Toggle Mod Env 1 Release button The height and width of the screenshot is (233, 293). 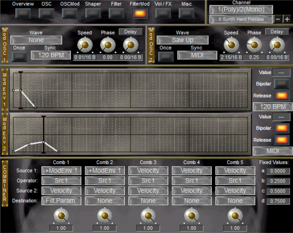coord(282,96)
